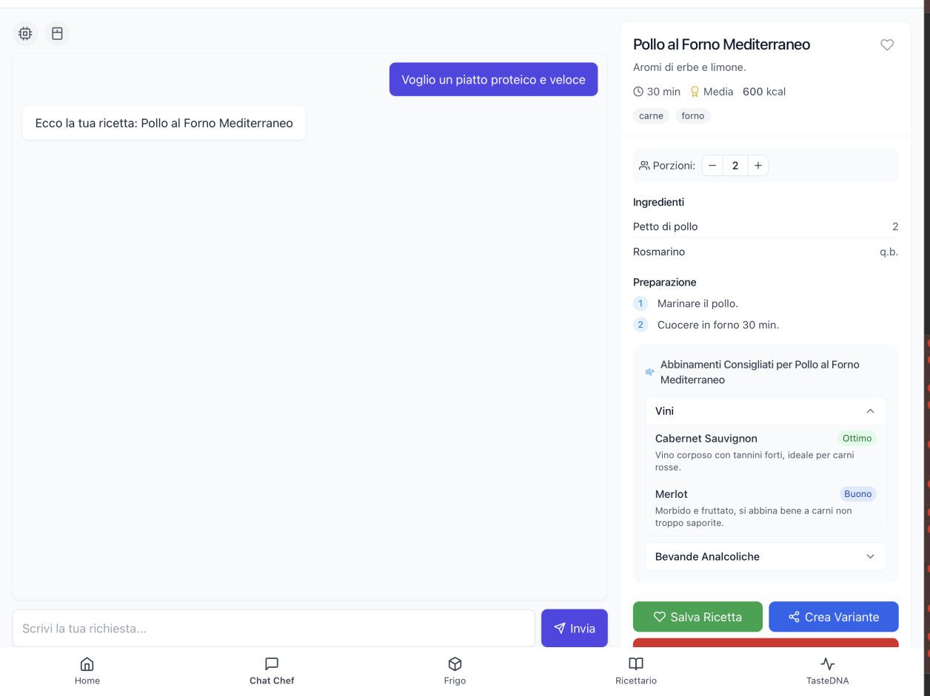Go to the Ricettario section
Screen dimensions: 930x696
tap(635, 671)
